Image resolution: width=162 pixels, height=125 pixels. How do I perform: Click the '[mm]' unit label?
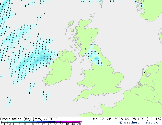click(x=38, y=119)
